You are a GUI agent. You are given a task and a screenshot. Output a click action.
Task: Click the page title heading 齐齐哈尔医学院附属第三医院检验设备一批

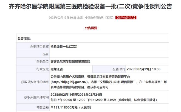pyautogui.click(x=90, y=6)
